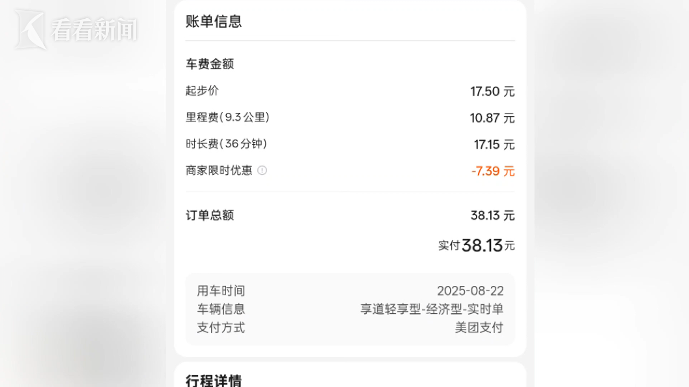Click the 起步价 row label
This screenshot has height=387, width=689.
coord(202,90)
